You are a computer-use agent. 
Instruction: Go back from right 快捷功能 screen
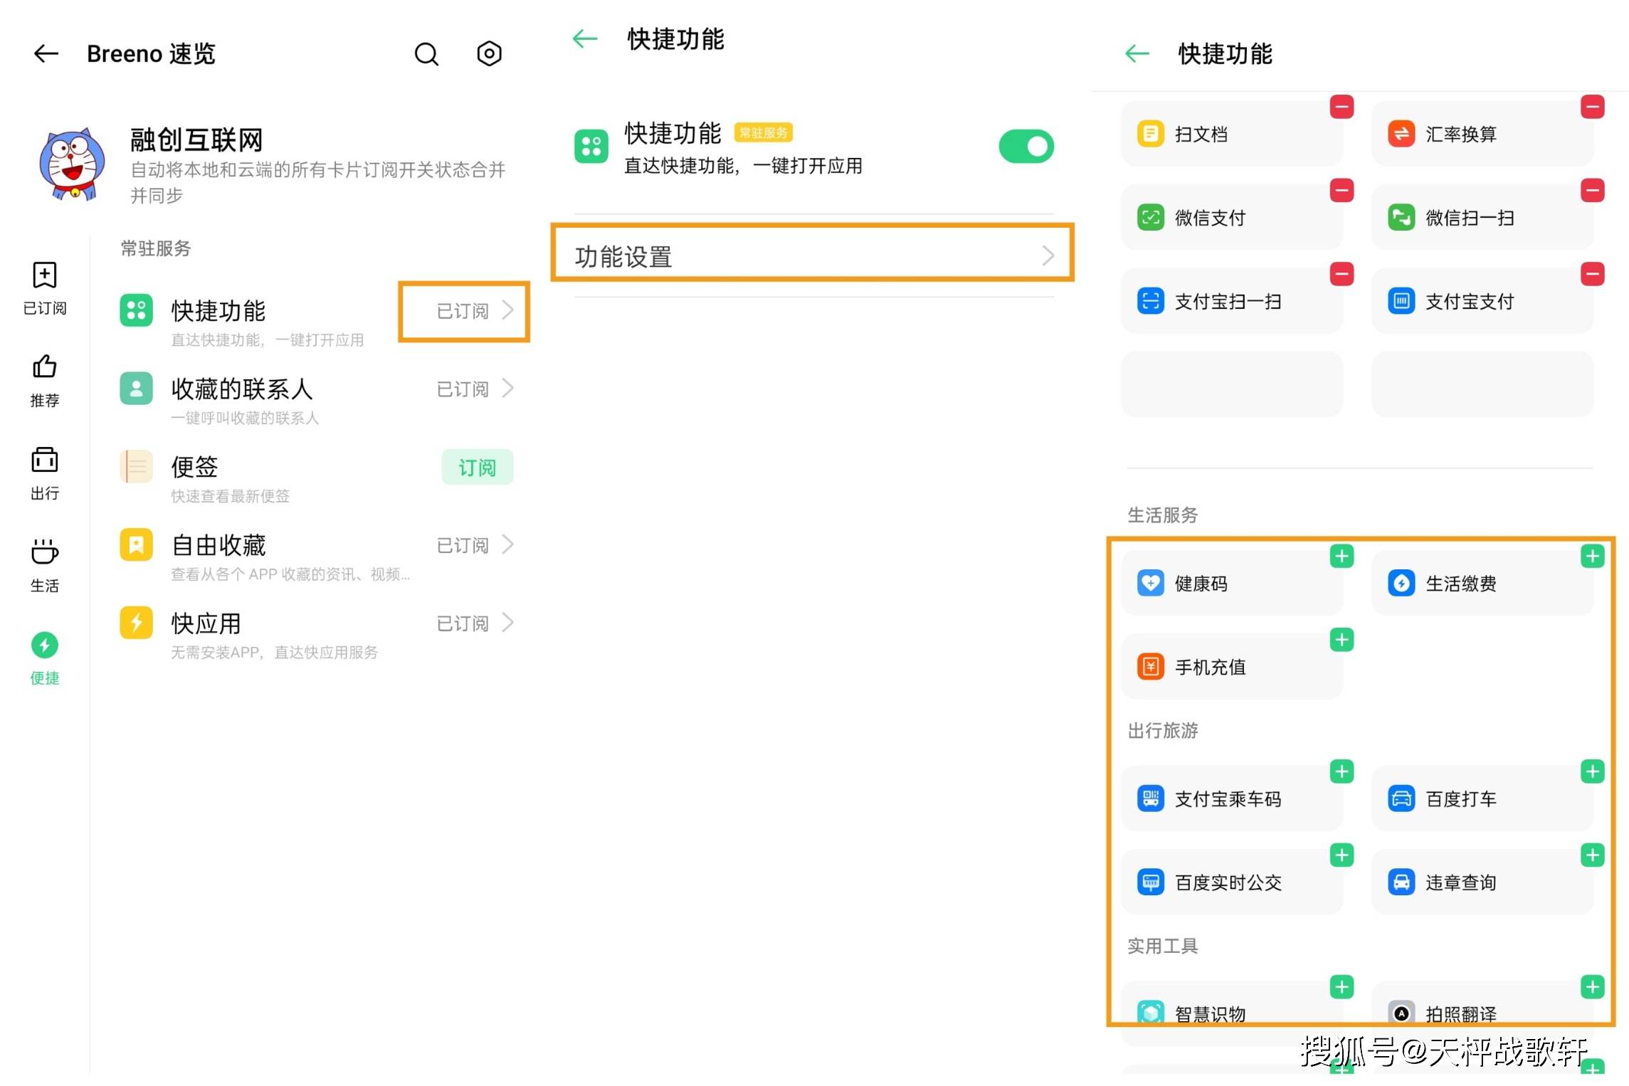[1137, 53]
